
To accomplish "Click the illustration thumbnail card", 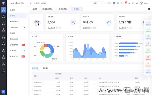I will (x=37, y=23).
